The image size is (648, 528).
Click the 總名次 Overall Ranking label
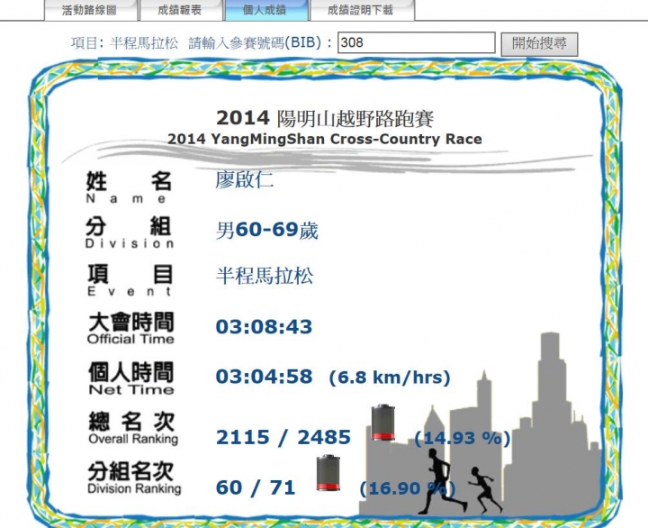[x=132, y=428]
